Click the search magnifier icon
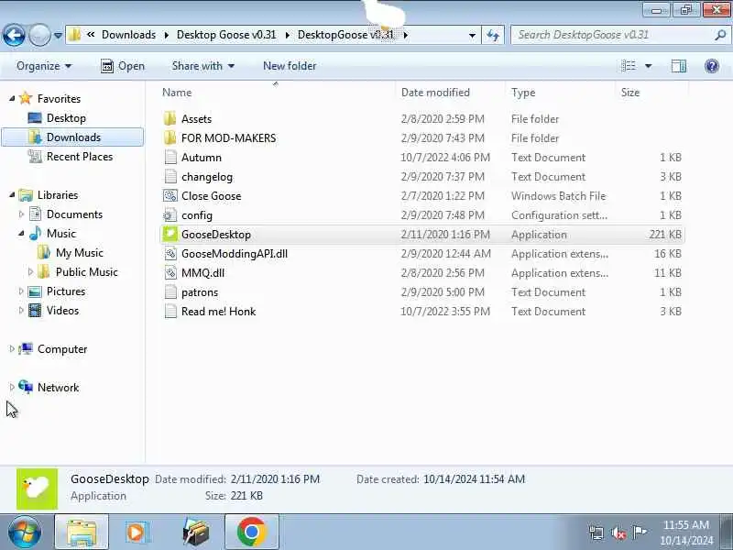Image resolution: width=733 pixels, height=550 pixels. (720, 35)
